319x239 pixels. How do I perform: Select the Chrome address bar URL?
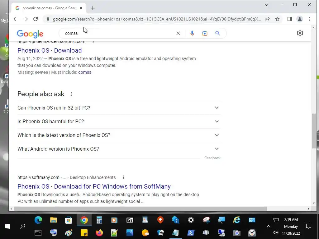157,19
